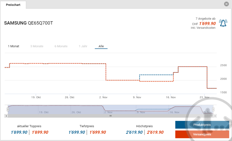This screenshot has height=141, width=232.
Task: Click the price alert bell icon
Action: tap(223, 23)
